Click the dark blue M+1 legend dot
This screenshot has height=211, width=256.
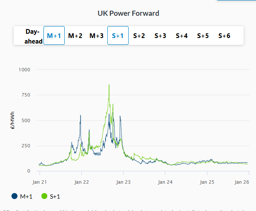15,196
